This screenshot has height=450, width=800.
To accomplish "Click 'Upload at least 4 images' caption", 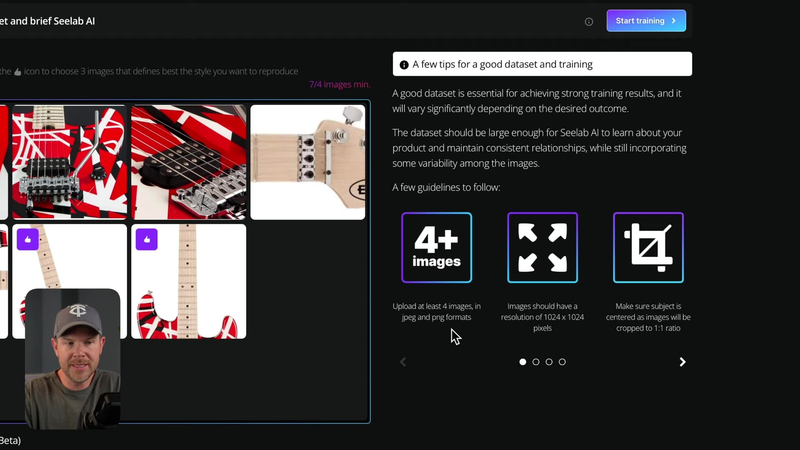I will pos(436,312).
